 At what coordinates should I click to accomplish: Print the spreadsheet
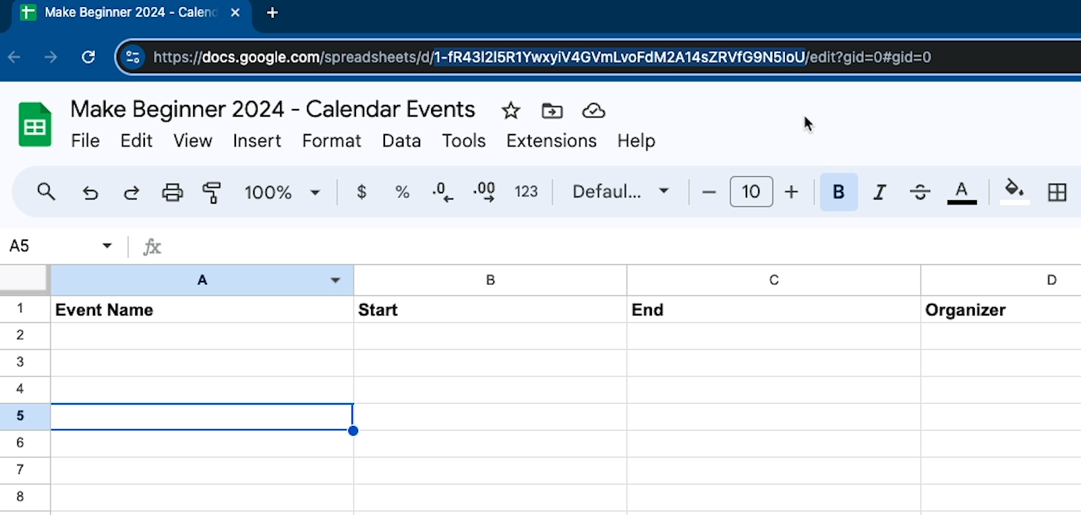coord(172,192)
